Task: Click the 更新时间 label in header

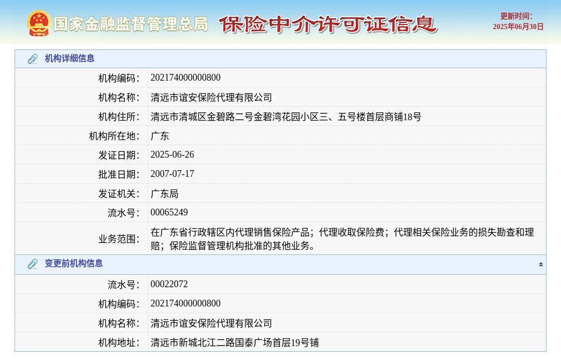Action: tap(516, 16)
